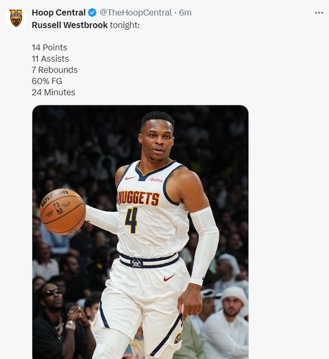Open the Hoop Central display name link
The height and width of the screenshot is (359, 329).
59,12
